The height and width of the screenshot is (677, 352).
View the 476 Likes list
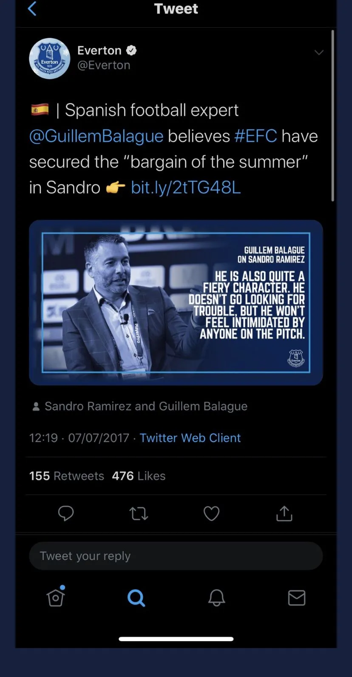(x=139, y=476)
